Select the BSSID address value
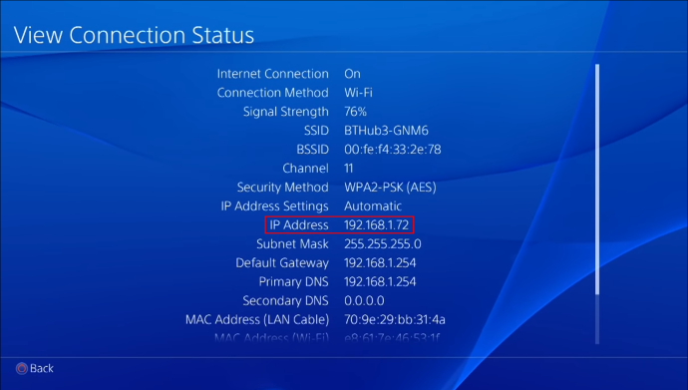The height and width of the screenshot is (390, 688). [393, 150]
